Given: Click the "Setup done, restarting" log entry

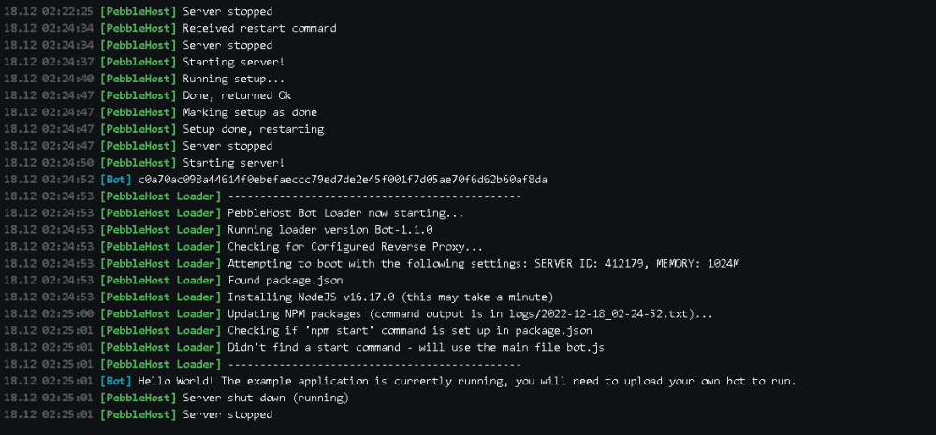Looking at the screenshot, I should click(253, 129).
